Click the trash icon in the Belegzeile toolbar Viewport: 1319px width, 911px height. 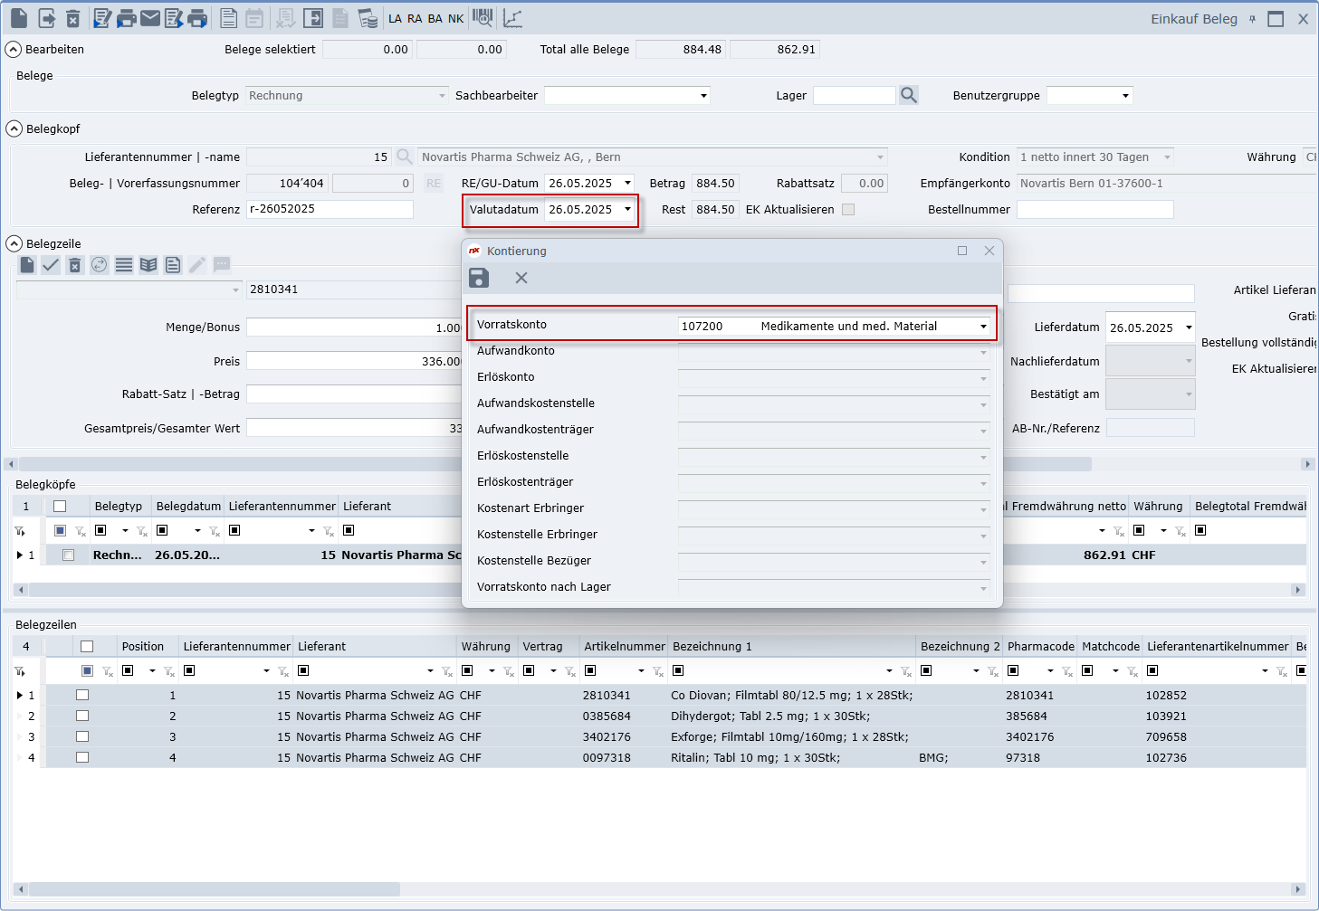pos(75,265)
